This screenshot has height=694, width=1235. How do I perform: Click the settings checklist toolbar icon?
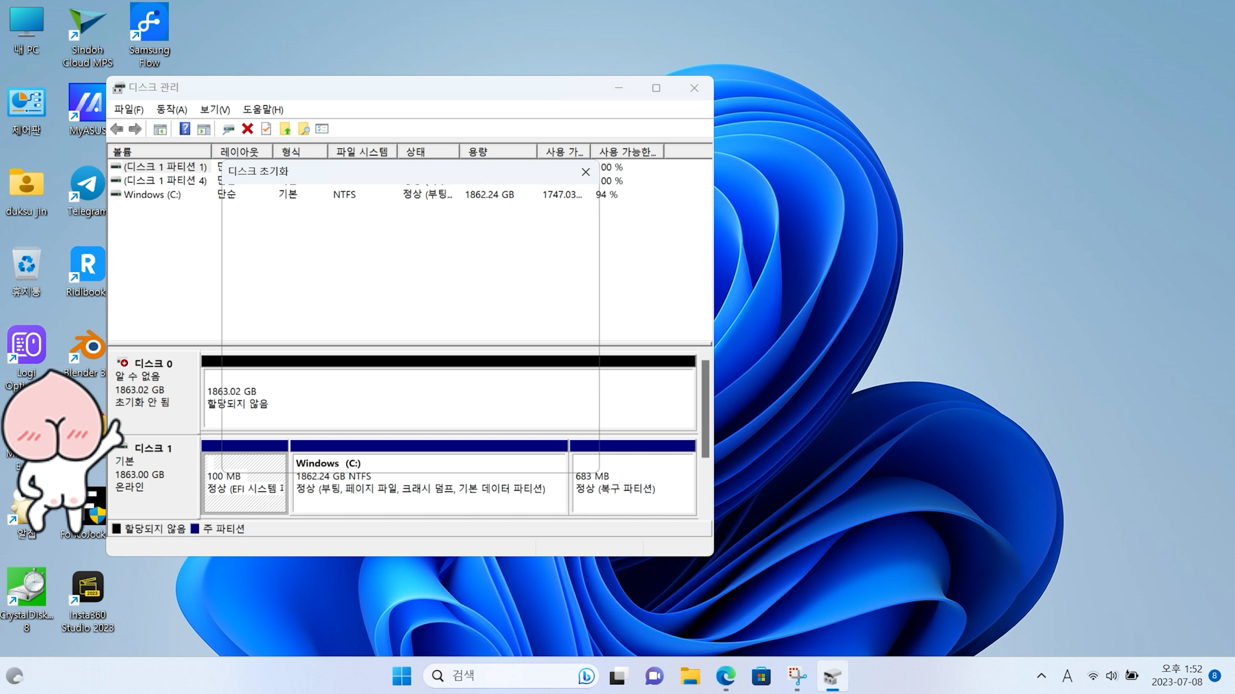tap(322, 129)
